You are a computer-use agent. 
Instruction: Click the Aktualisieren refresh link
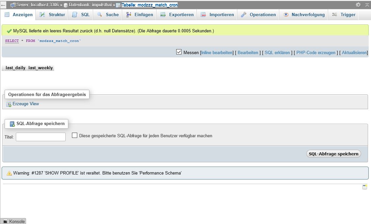pyautogui.click(x=354, y=52)
